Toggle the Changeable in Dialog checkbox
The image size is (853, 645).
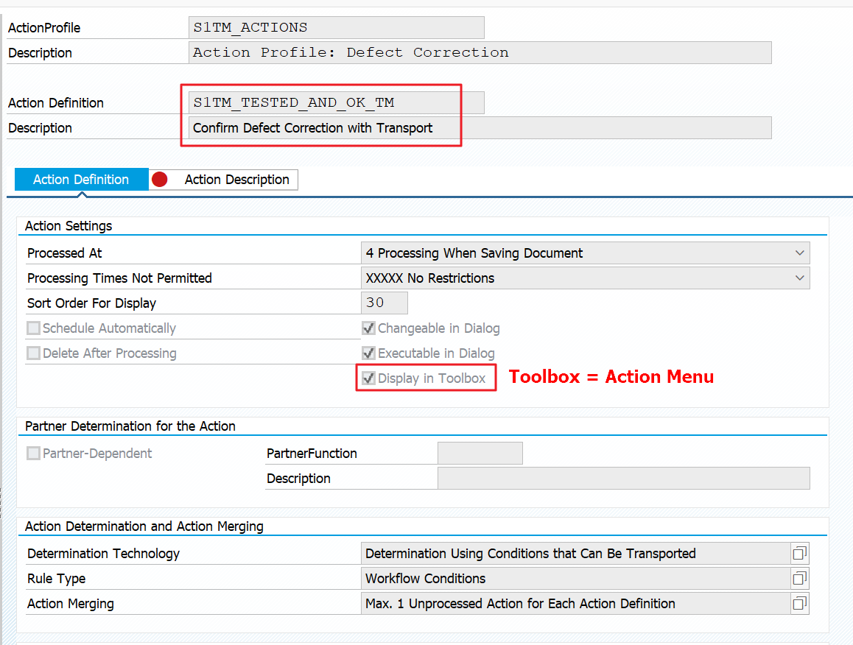click(369, 328)
